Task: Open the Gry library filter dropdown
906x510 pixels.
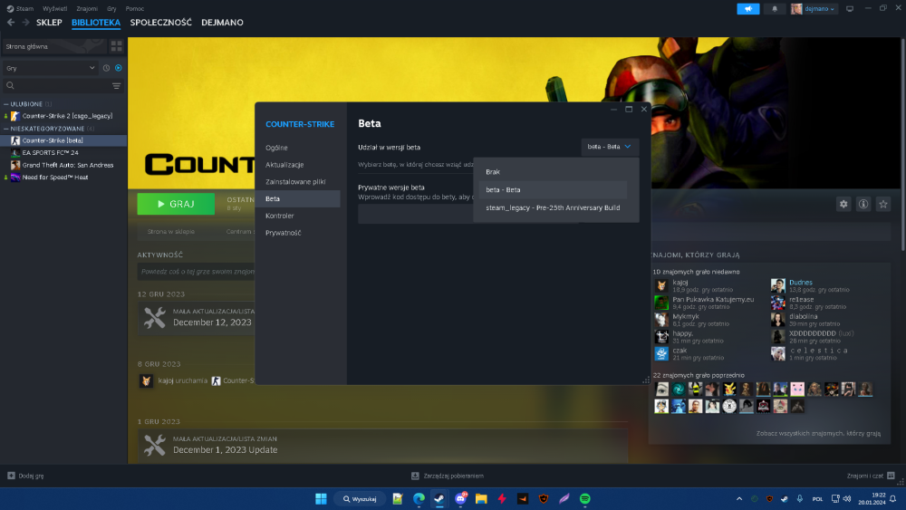Action: [50, 68]
